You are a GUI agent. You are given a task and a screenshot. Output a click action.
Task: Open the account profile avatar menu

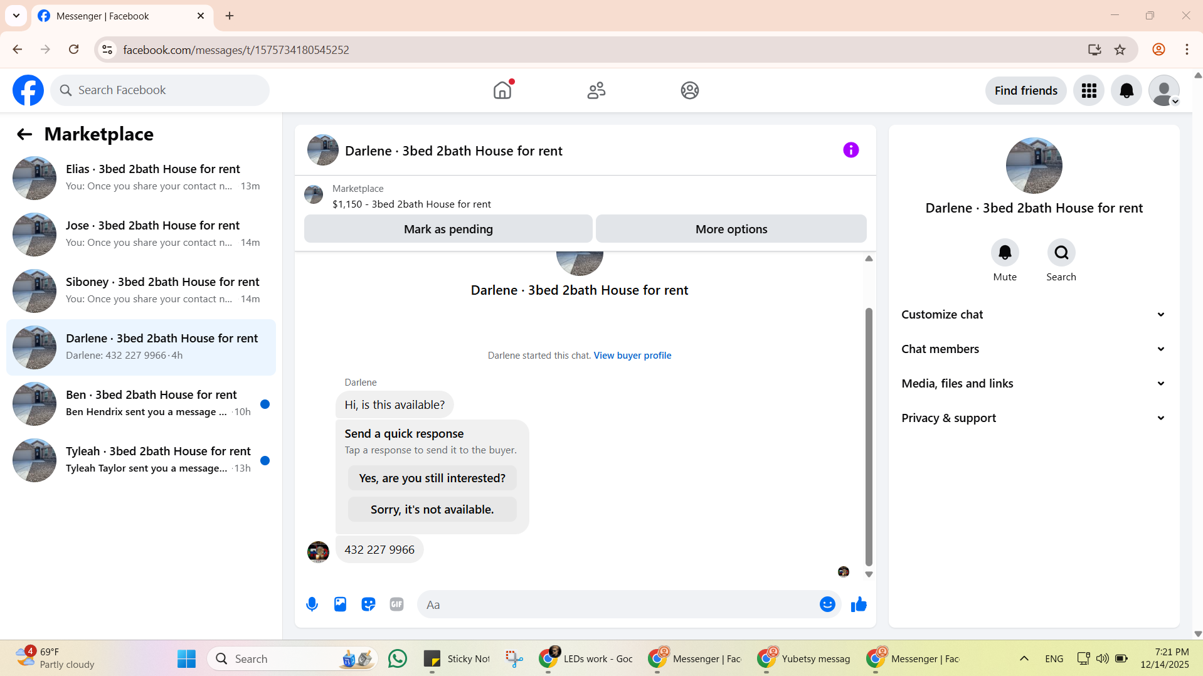click(x=1164, y=91)
